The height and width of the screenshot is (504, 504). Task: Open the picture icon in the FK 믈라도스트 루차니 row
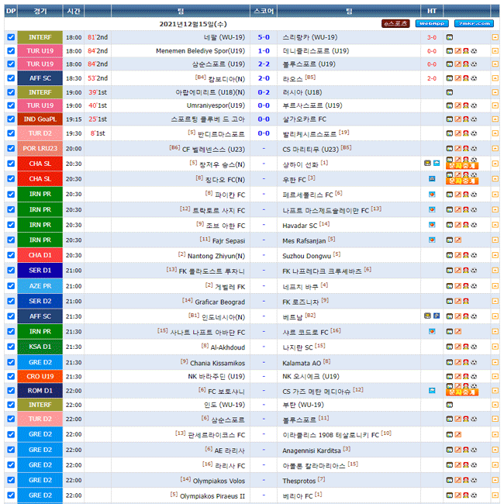[450, 271]
